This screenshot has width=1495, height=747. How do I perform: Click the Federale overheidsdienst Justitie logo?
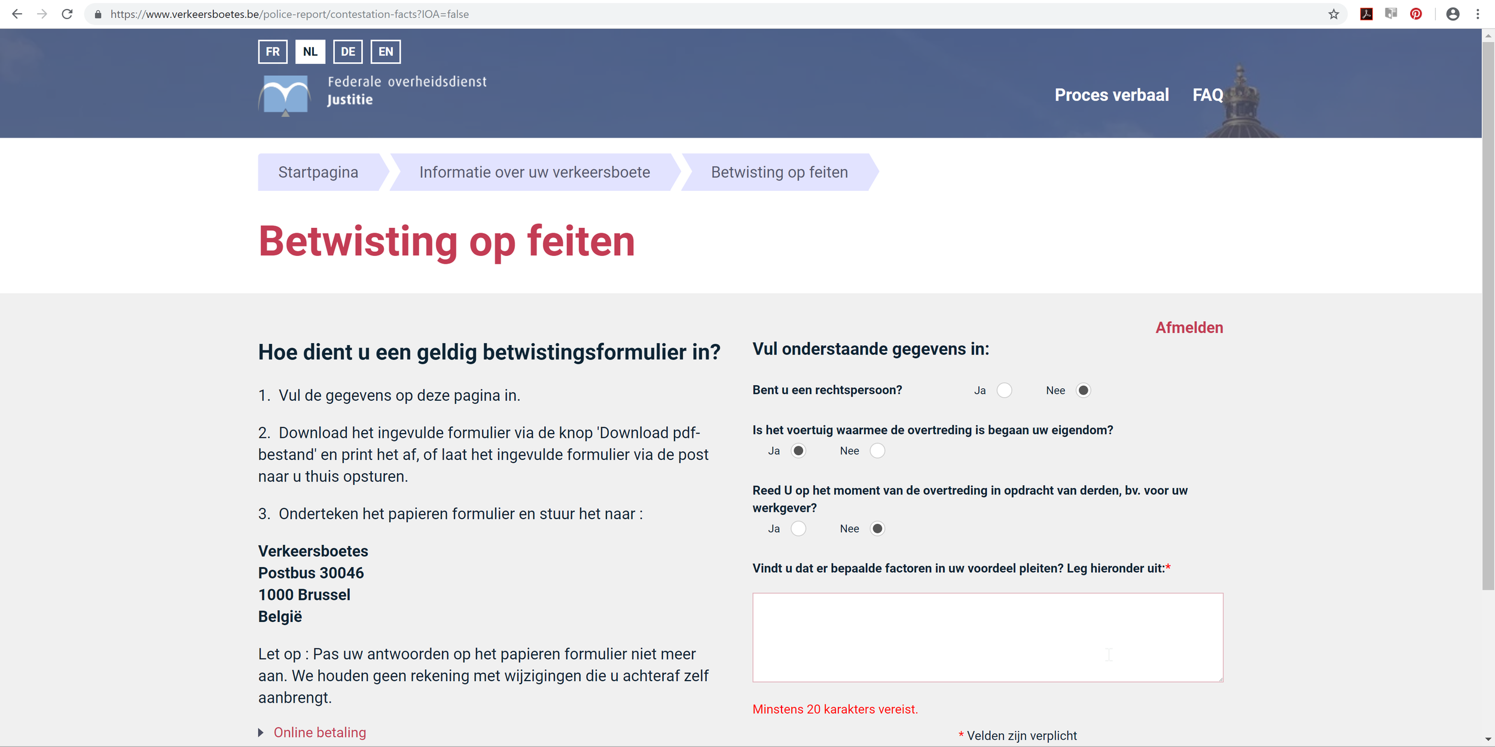(x=373, y=94)
